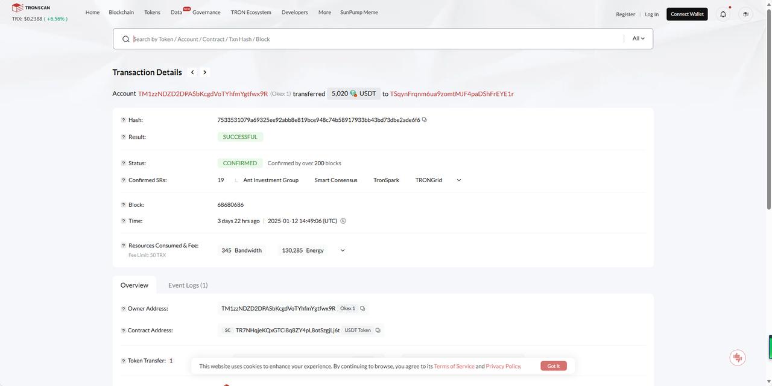This screenshot has height=386, width=772.
Task: Open sender account TM1zzNDZD2DPASbKcgdVoTYhfmYgtfwx9R in summary
Action: click(203, 93)
